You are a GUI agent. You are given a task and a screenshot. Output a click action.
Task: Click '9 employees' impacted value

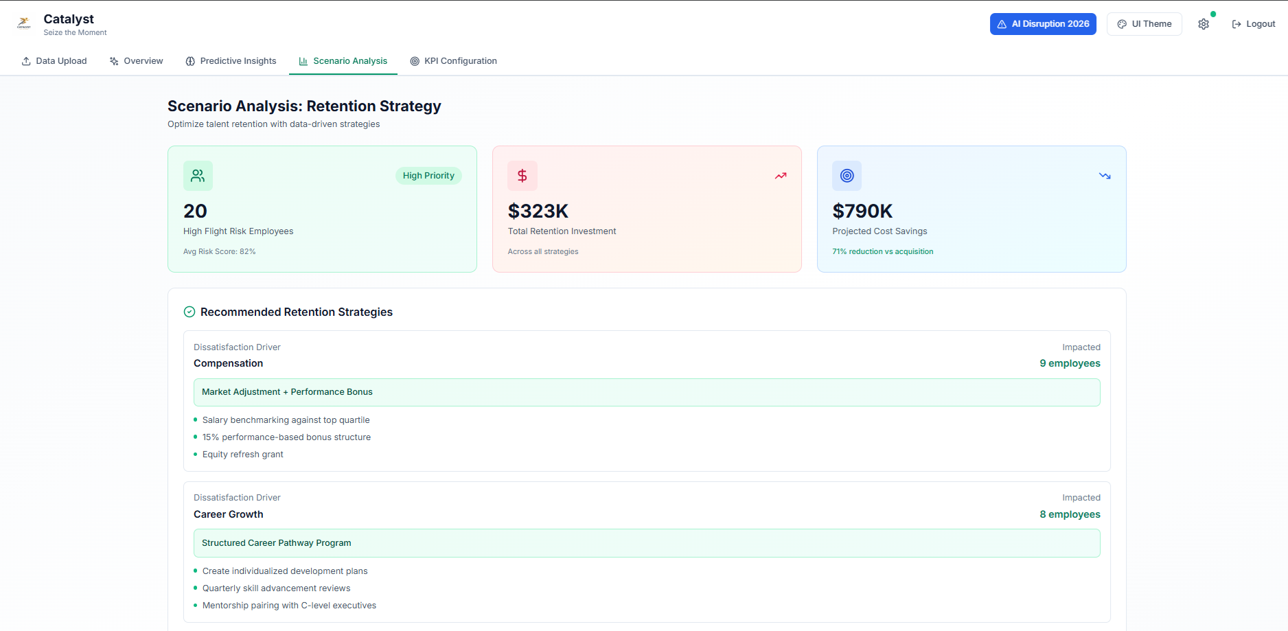1070,363
